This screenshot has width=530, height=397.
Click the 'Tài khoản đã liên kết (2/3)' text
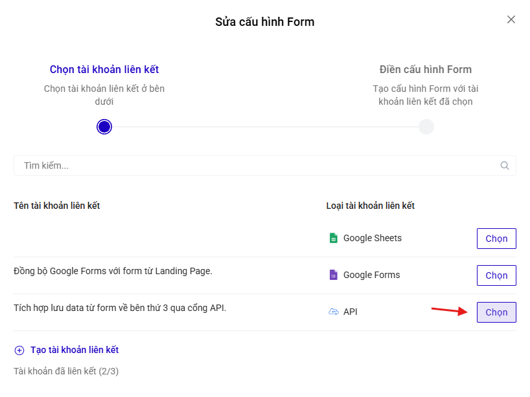[66, 371]
